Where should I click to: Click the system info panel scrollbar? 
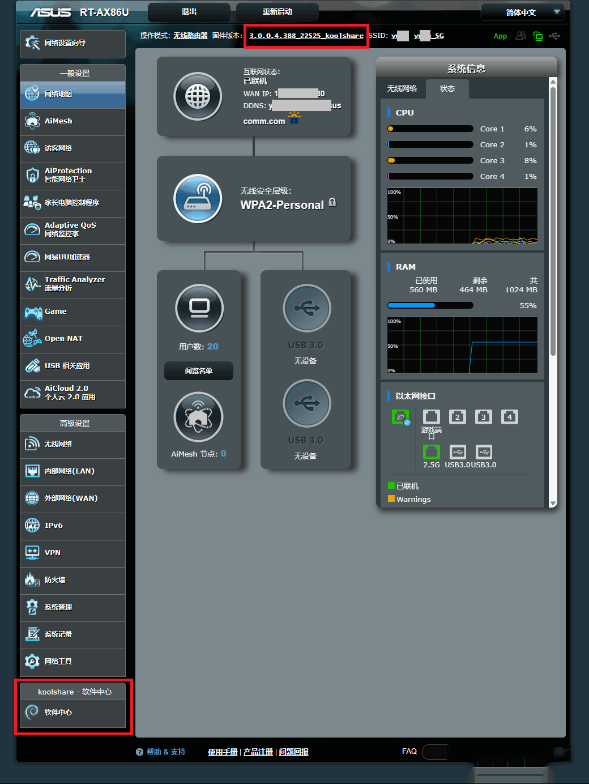[553, 221]
